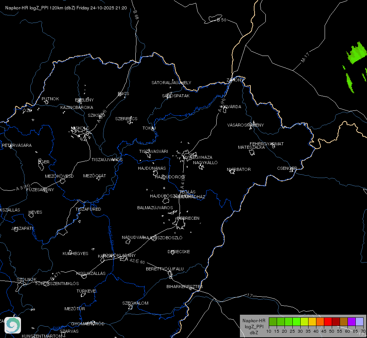Select the lavender 65-70 dBZ legend swatch

359,321
